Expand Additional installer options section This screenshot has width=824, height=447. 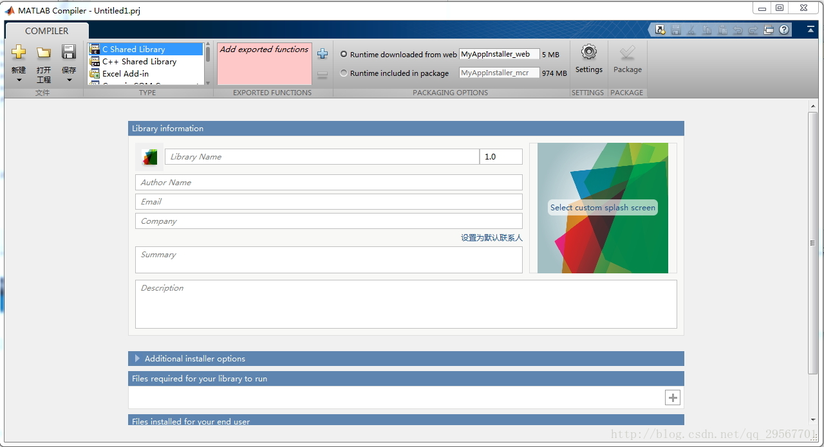[x=138, y=359]
